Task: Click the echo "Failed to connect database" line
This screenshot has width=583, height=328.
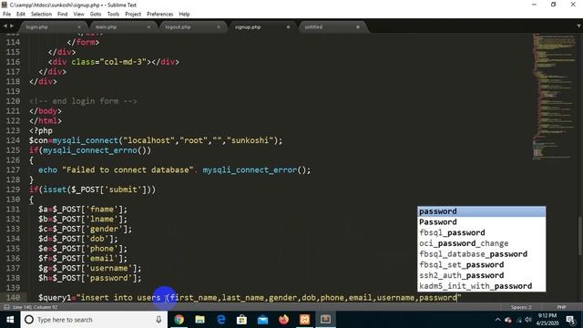Action: coord(174,170)
